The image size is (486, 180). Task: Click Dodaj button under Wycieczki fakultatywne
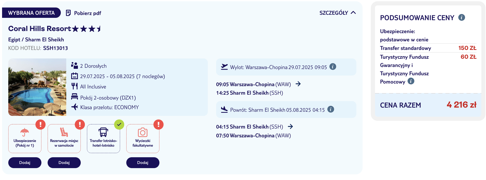143,163
